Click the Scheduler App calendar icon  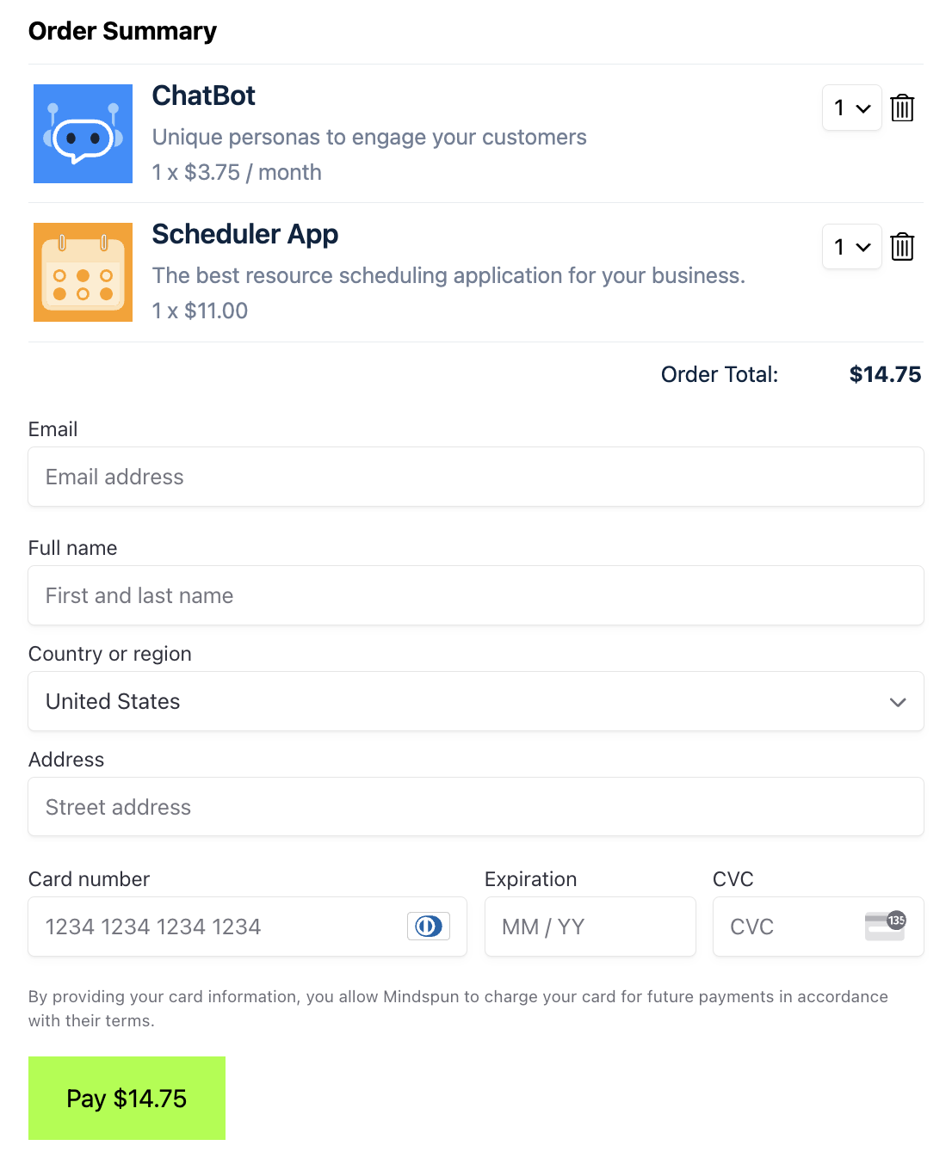pyautogui.click(x=83, y=272)
